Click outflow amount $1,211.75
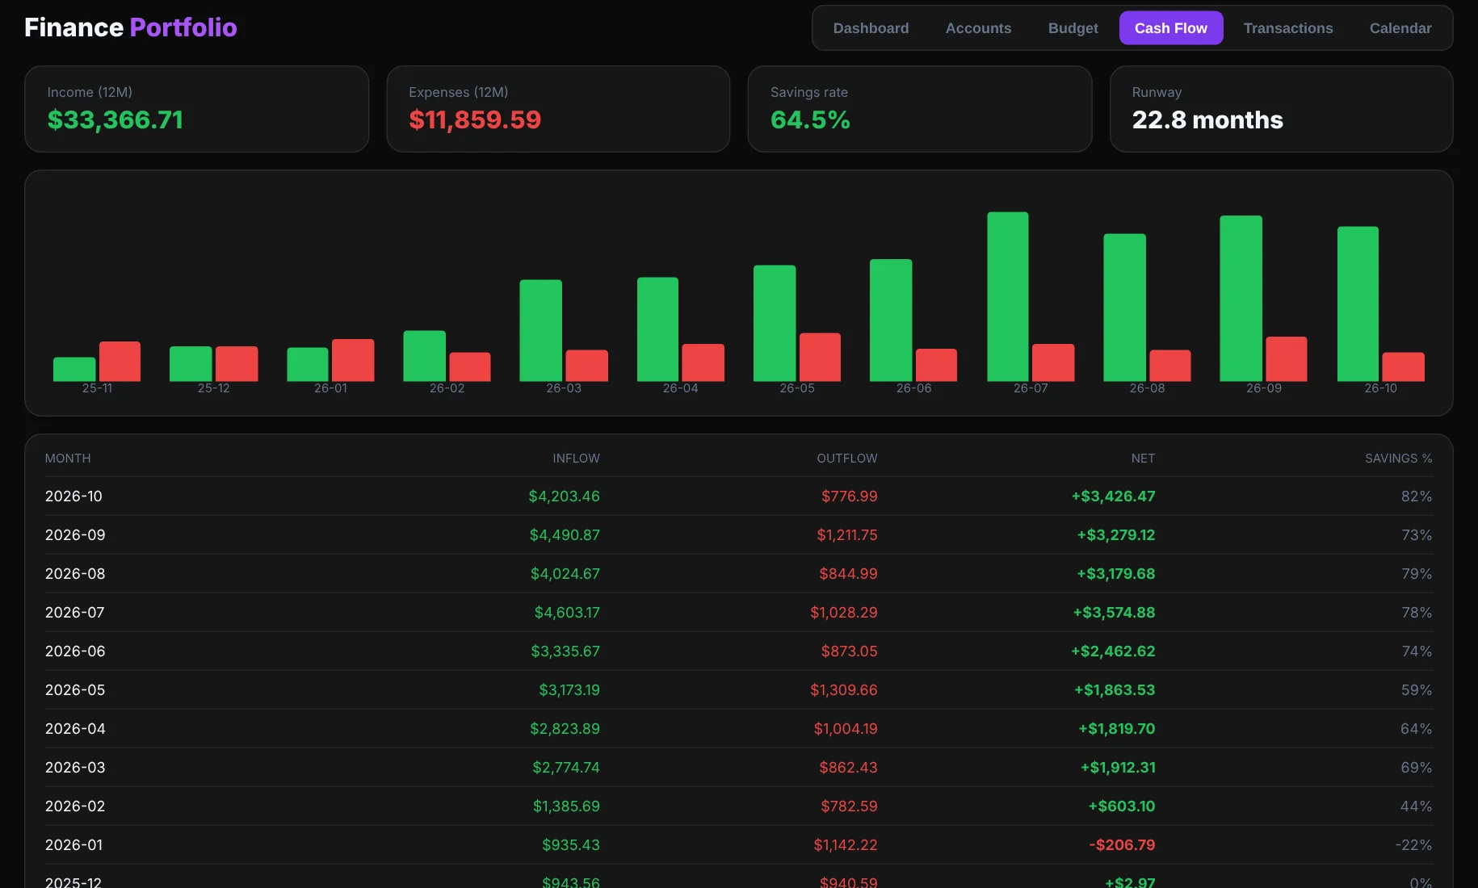Viewport: 1478px width, 888px height. [x=846, y=534]
